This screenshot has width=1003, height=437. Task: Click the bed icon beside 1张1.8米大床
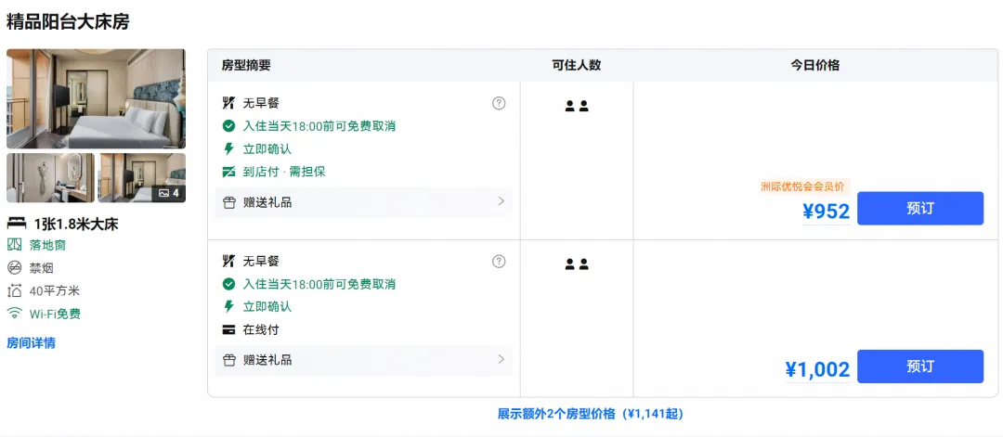(17, 224)
